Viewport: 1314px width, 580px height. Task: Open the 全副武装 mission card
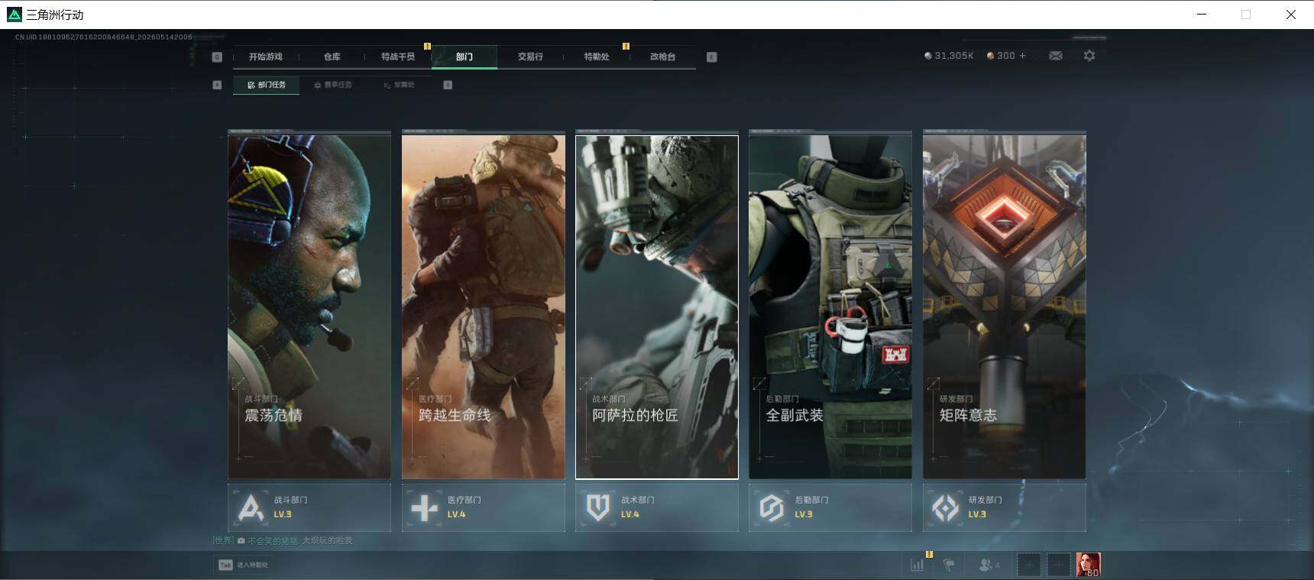830,306
